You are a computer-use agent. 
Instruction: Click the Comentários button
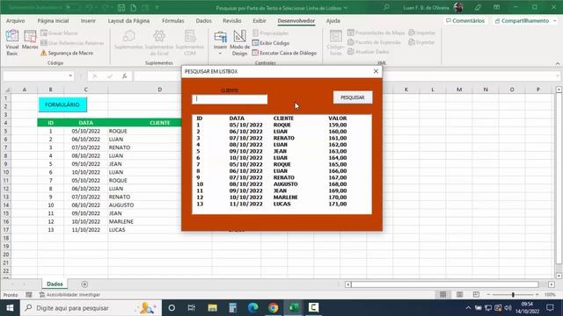465,21
